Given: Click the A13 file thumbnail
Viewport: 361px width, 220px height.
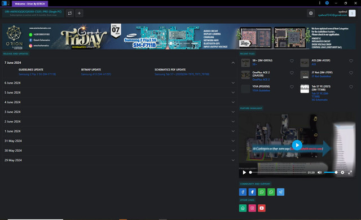Looking at the screenshot, I should tap(305, 63).
